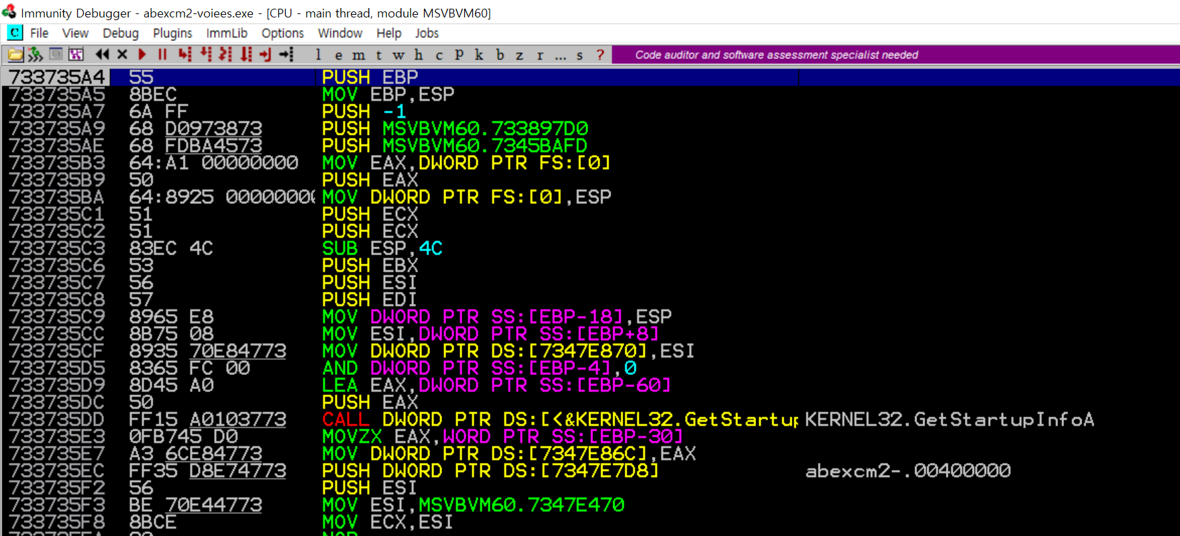Select SUB ESP,4C instruction
Viewport: 1180px width, 536px height.
382,248
